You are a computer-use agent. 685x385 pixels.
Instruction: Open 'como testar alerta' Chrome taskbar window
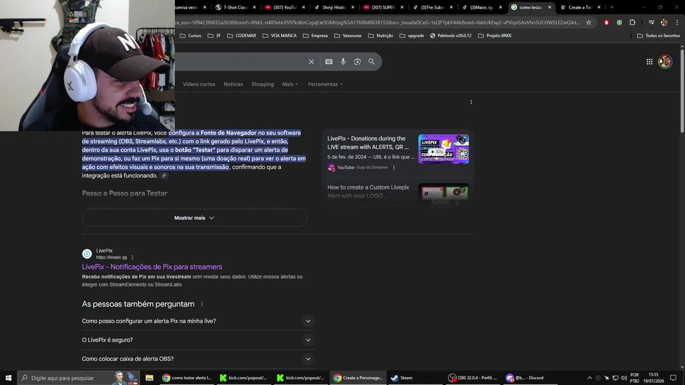pyautogui.click(x=187, y=378)
